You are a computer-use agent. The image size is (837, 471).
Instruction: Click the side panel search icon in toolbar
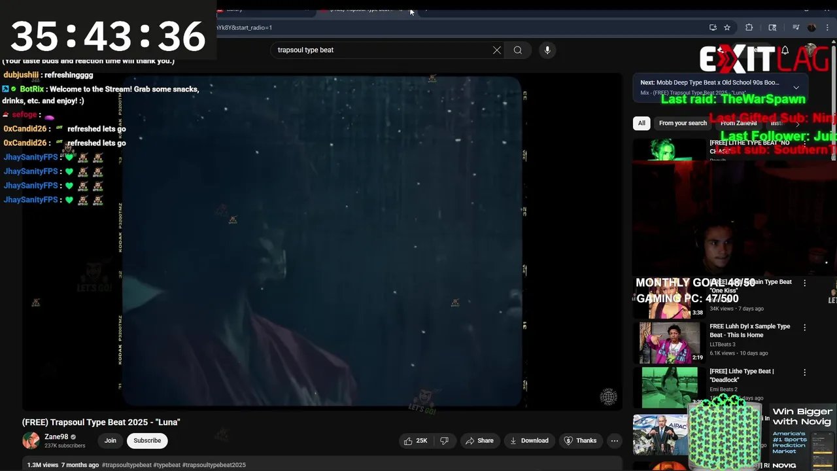(x=772, y=27)
